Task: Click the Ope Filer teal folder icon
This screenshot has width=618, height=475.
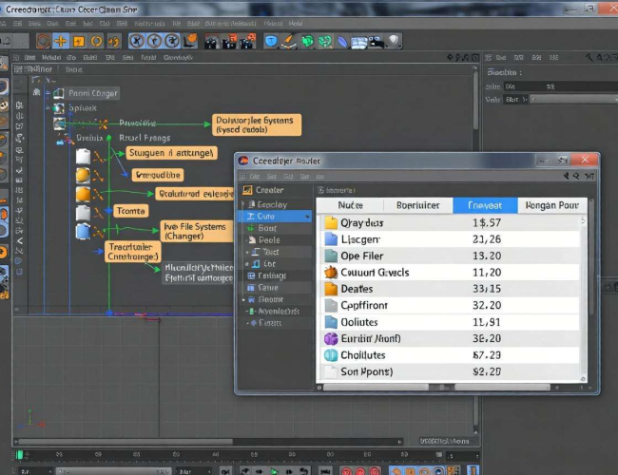Action: (x=331, y=256)
